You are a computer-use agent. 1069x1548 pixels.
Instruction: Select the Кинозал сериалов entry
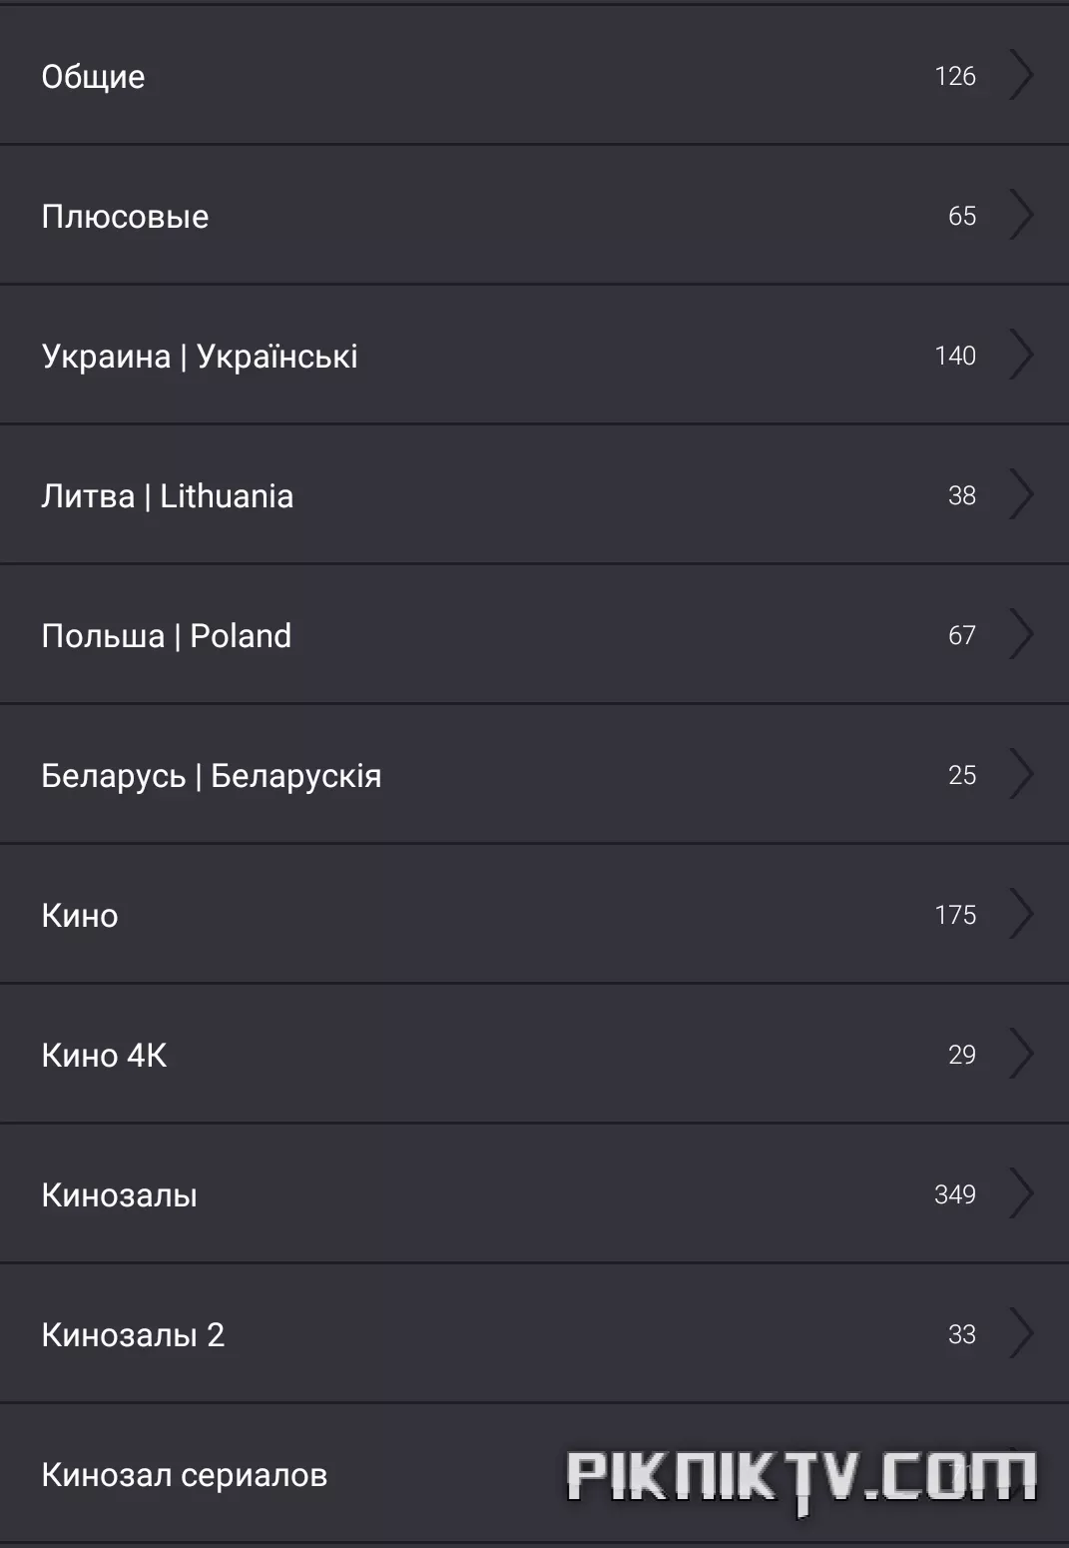point(534,1474)
